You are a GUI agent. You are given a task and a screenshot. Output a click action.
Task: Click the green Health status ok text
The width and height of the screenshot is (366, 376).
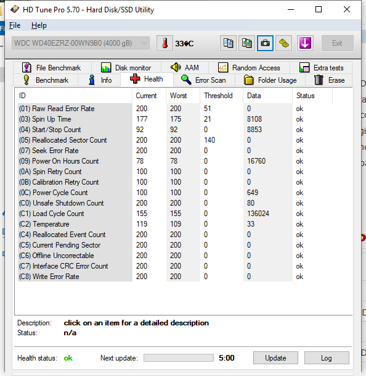(68, 358)
